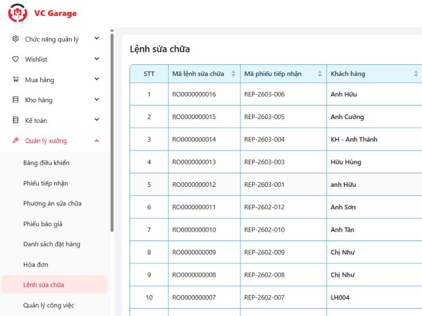Click the sidebar vertical scrollbar

[112, 132]
